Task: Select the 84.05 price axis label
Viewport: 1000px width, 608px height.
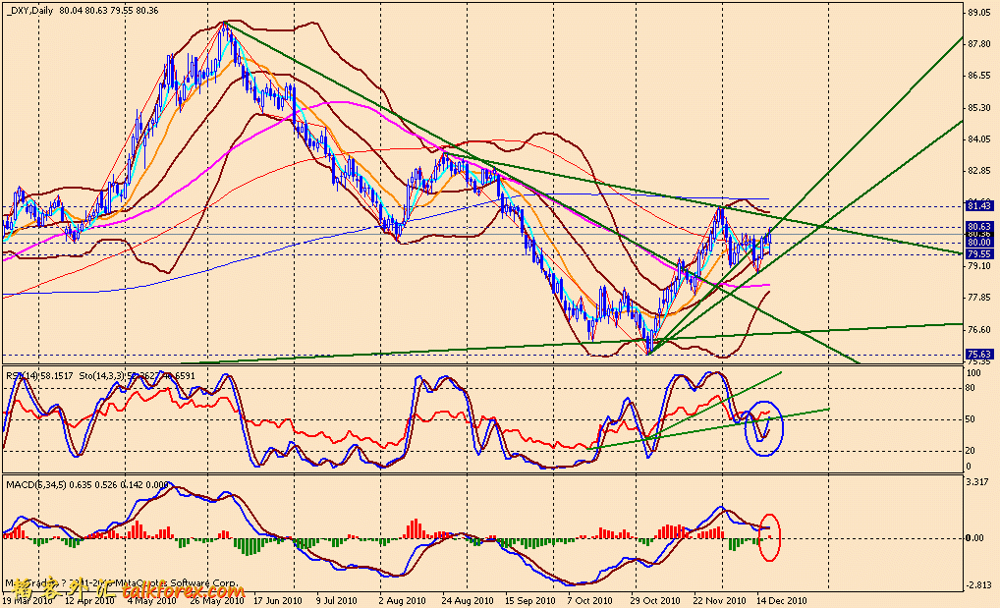Action: pos(978,139)
